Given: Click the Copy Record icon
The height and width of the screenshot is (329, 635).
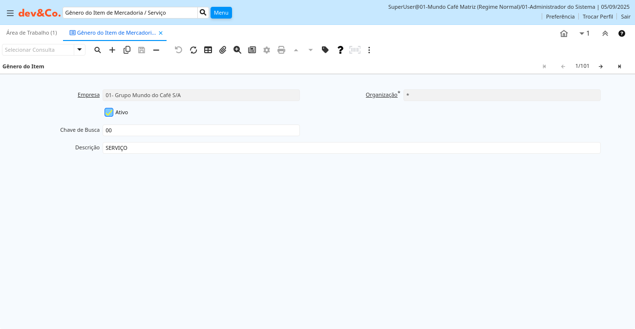Looking at the screenshot, I should pos(127,50).
